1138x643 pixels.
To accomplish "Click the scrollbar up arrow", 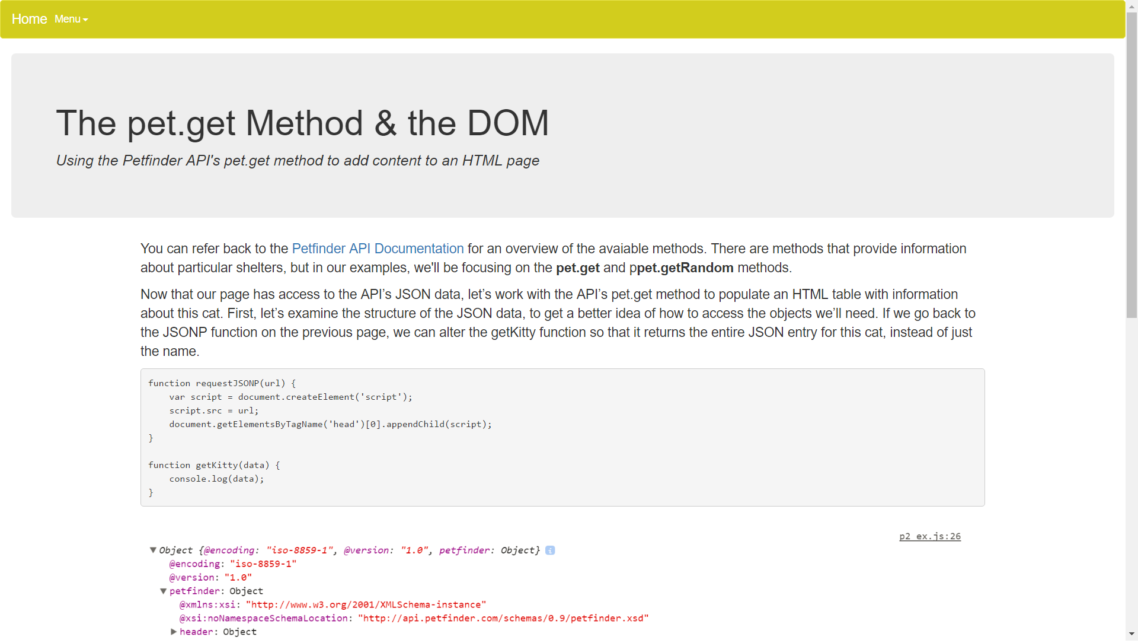I will 1131,6.
